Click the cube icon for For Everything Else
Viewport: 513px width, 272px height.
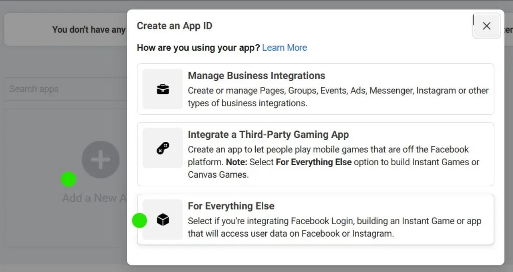coord(163,220)
